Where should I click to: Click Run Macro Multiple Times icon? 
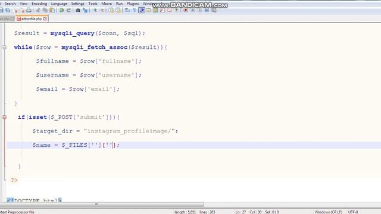(207, 10)
